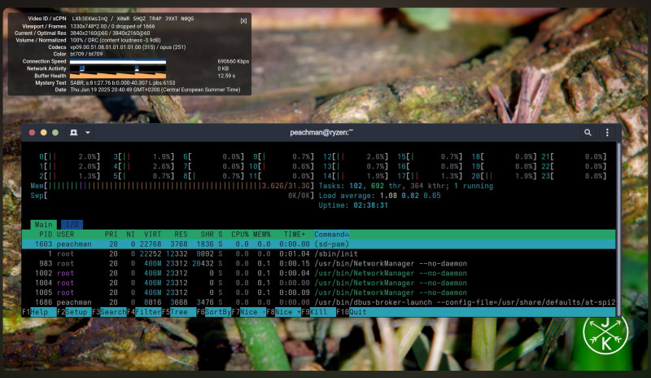The height and width of the screenshot is (378, 651).
Task: Click the Mem usage meter bar
Action: 173,186
